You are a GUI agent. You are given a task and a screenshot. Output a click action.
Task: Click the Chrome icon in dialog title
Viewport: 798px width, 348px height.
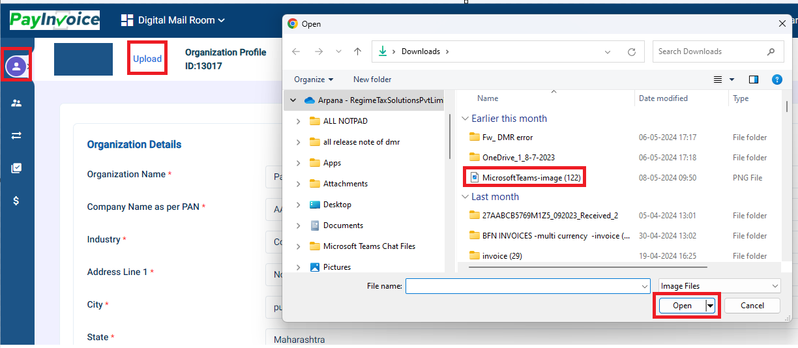click(x=293, y=23)
